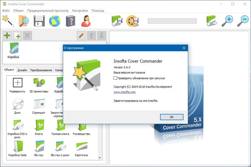The image size is (251, 167).
Task: Close the О программе dialog
Action: (x=184, y=48)
